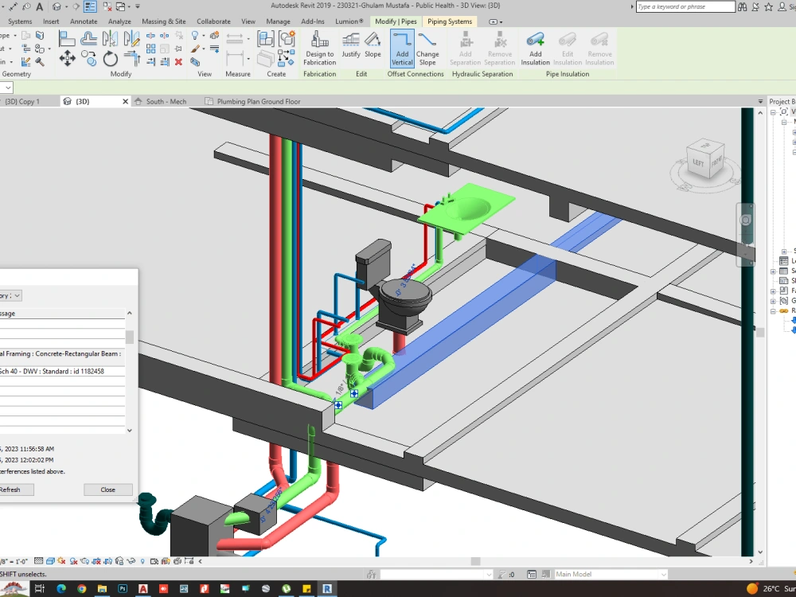The height and width of the screenshot is (597, 796).
Task: Click the keyword search input field
Action: (685, 6)
